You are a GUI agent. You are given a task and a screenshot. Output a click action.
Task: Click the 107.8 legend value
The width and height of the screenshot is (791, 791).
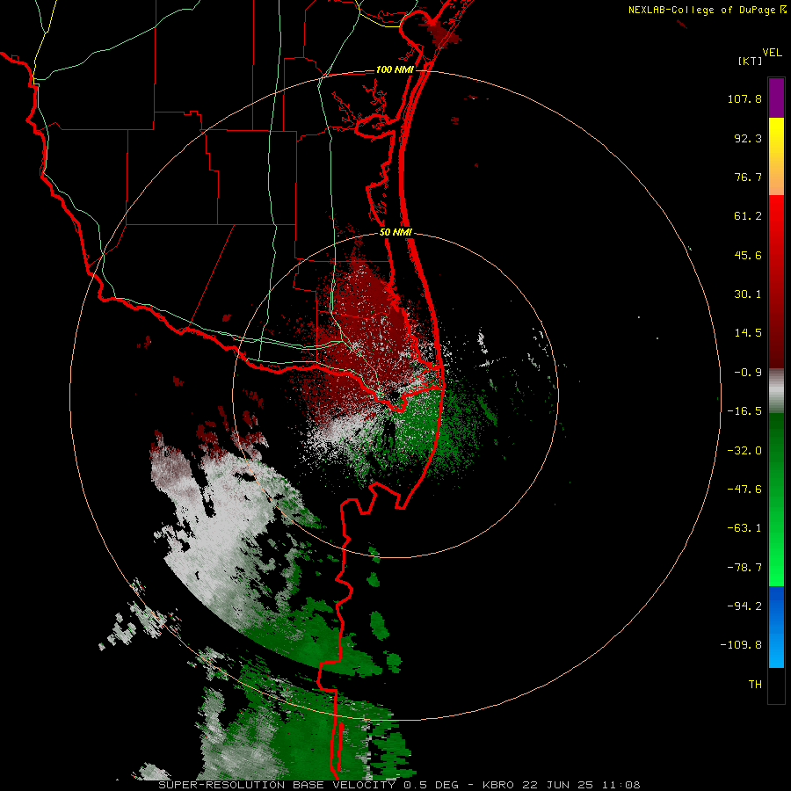[744, 98]
